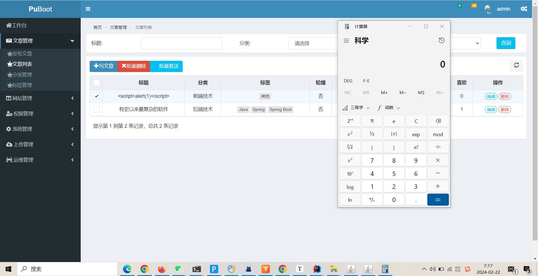Click the calculator pi key
The width and height of the screenshot is (538, 276).
(372, 121)
